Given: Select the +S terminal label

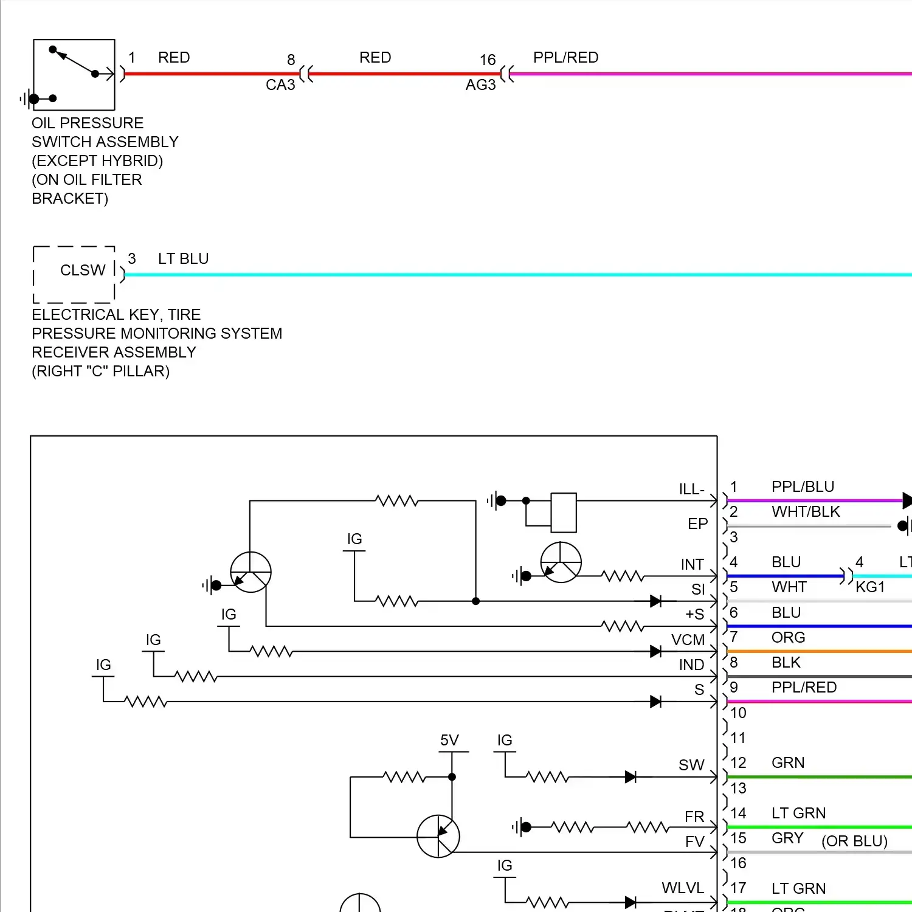Looking at the screenshot, I should point(694,614).
